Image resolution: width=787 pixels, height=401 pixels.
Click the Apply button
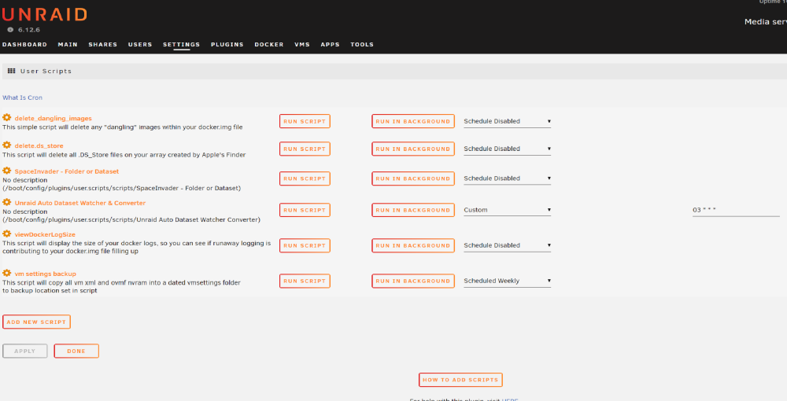25,351
